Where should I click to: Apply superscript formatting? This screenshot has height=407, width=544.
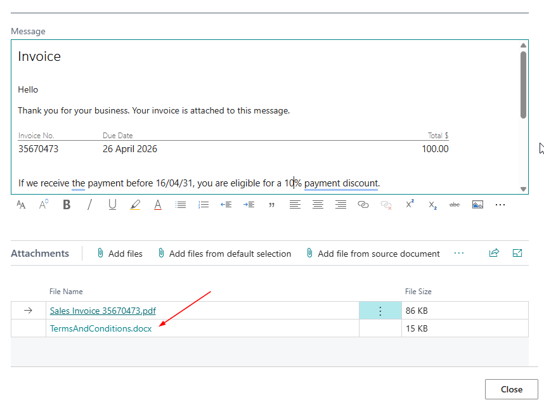click(x=410, y=204)
